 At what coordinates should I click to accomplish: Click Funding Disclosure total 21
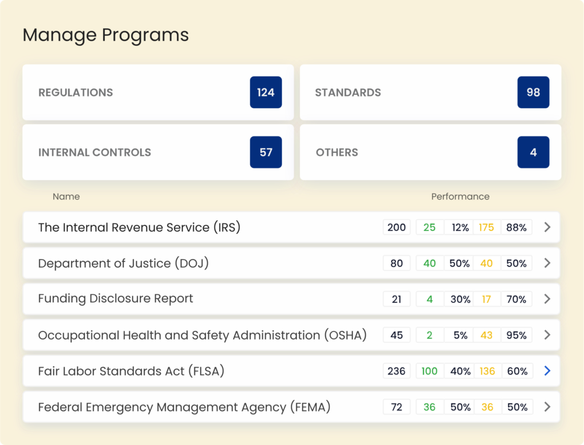point(396,299)
